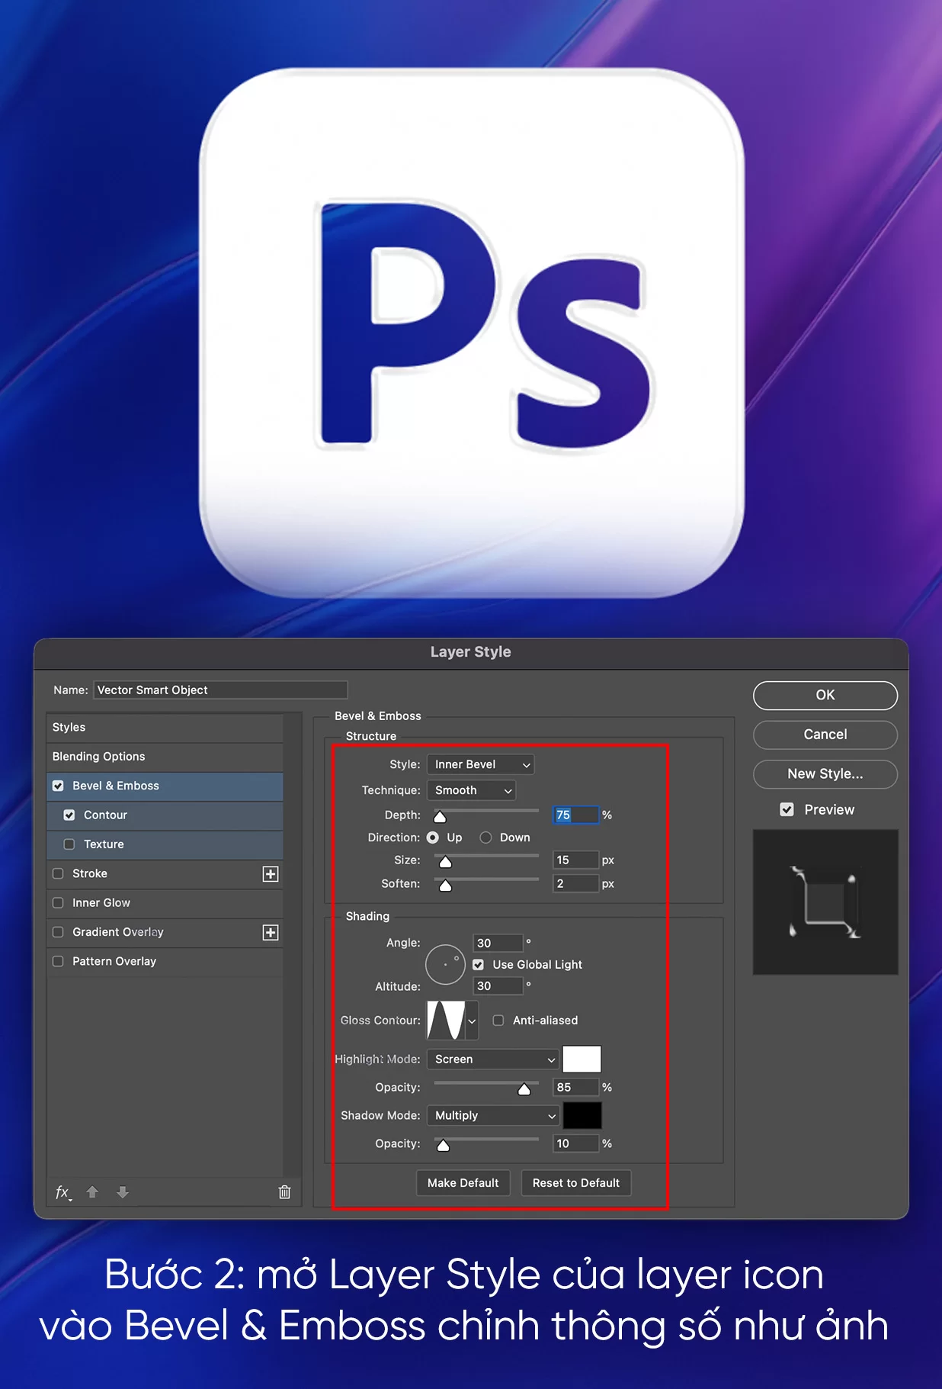Click the trash delete effect icon
Screen dimensions: 942x1389
point(284,1192)
